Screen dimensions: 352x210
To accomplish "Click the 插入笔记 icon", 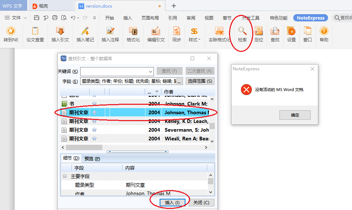I will (x=85, y=31).
